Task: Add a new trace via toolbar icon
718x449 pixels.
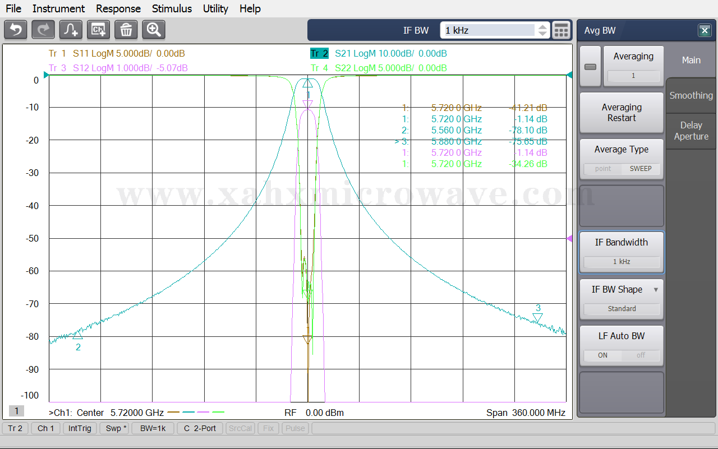Action: click(71, 30)
